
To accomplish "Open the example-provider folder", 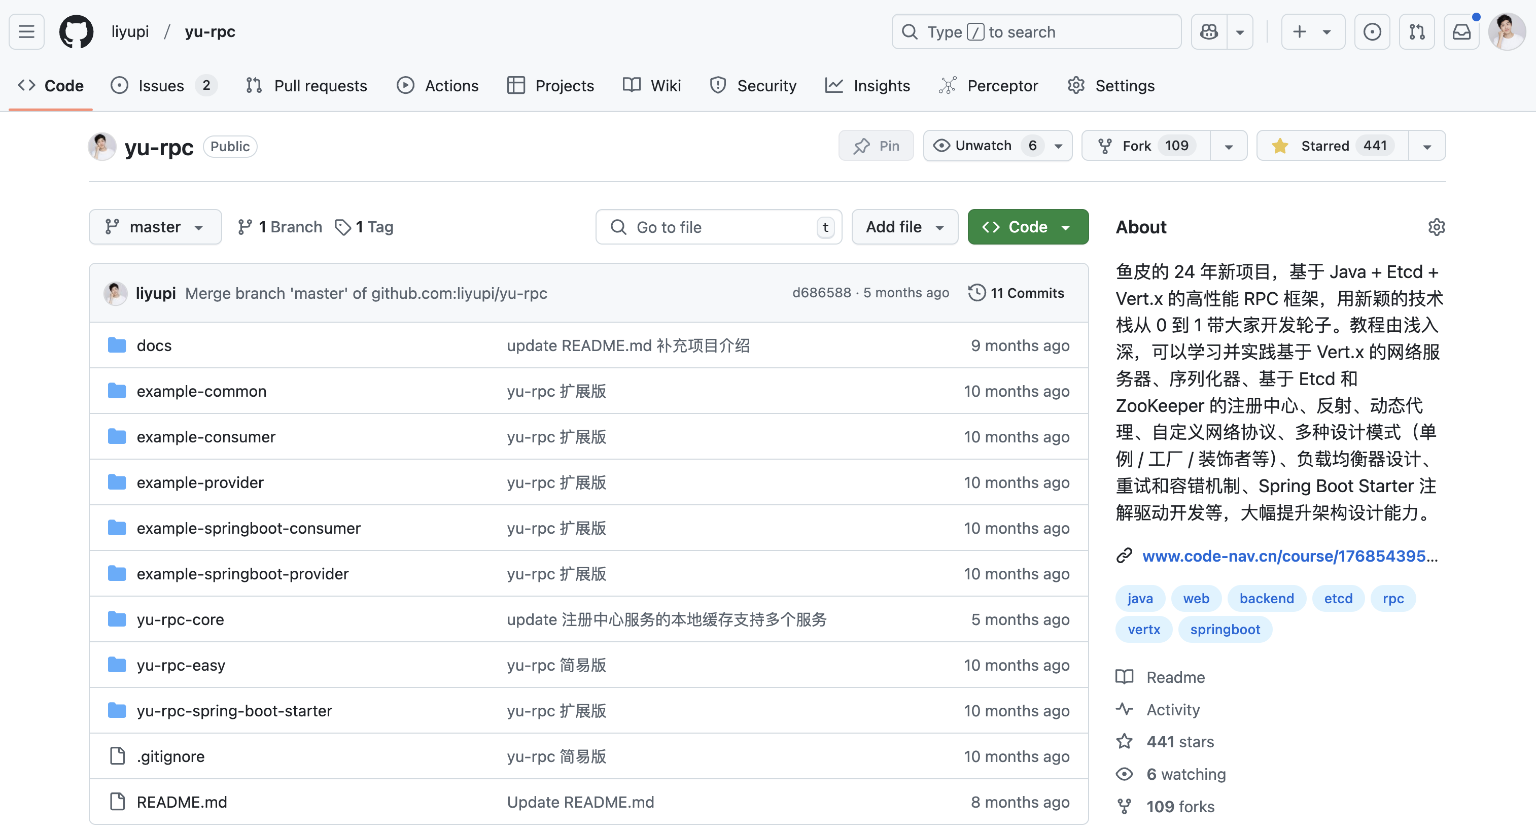I will coord(200,482).
